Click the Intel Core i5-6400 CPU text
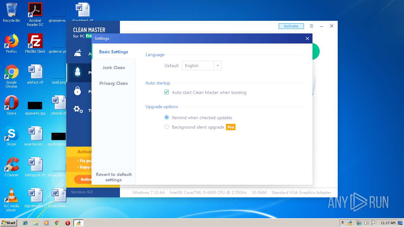 coord(208,192)
